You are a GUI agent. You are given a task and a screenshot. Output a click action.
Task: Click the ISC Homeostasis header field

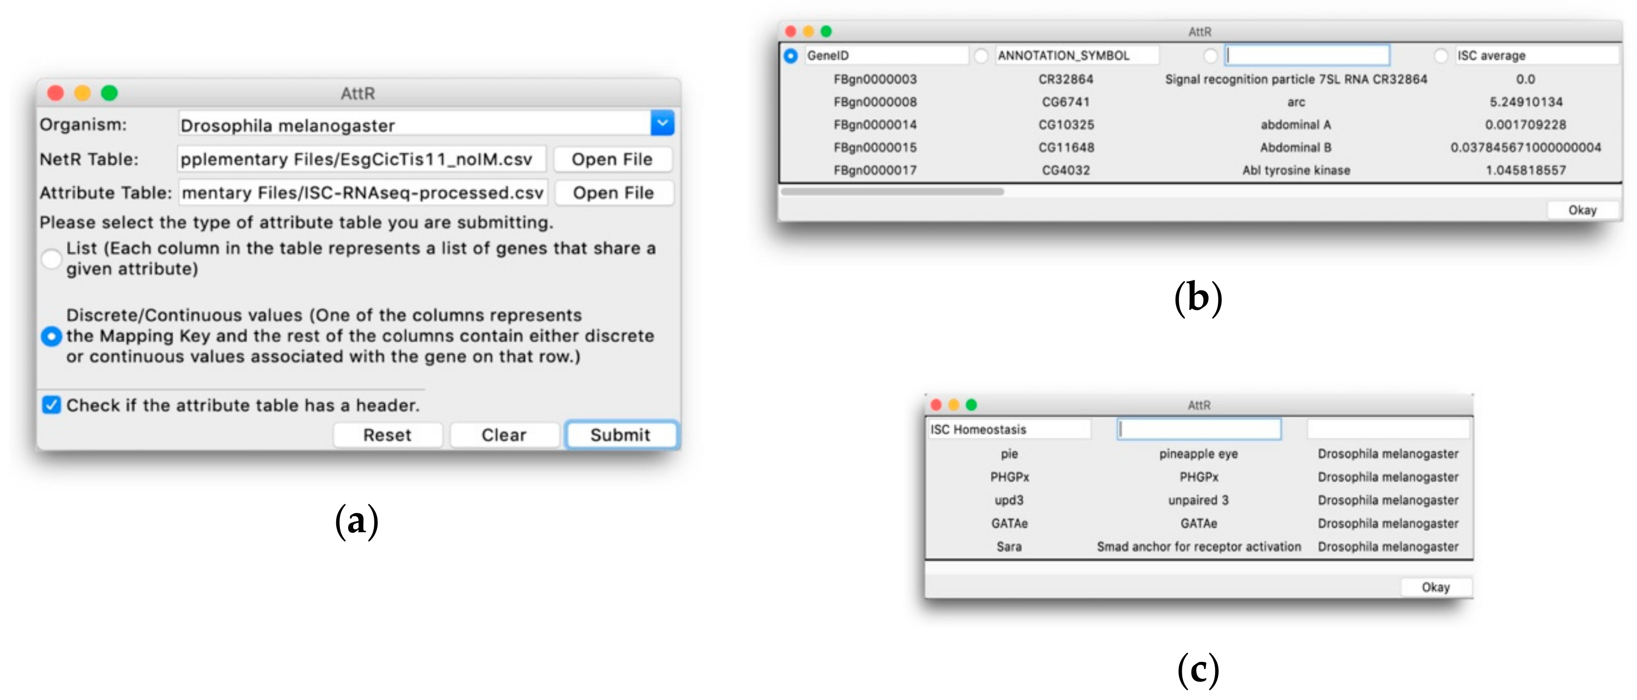(1009, 429)
